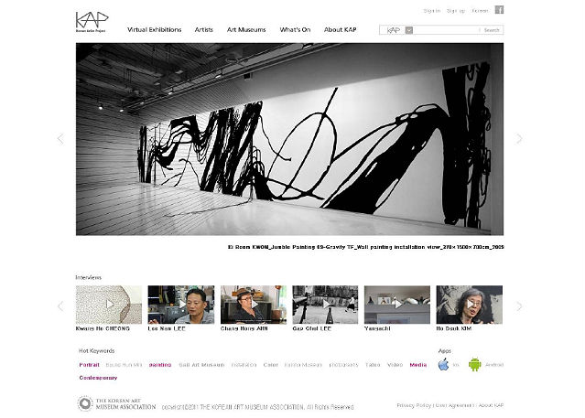Show previous hero slide with left arrow
The width and height of the screenshot is (585, 418).
point(60,139)
